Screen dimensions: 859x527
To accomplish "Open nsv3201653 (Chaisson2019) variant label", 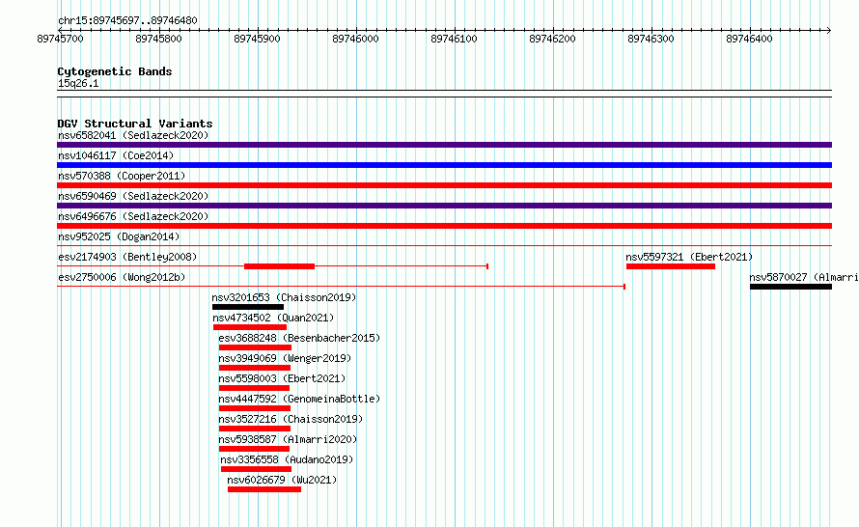I will pos(284,297).
